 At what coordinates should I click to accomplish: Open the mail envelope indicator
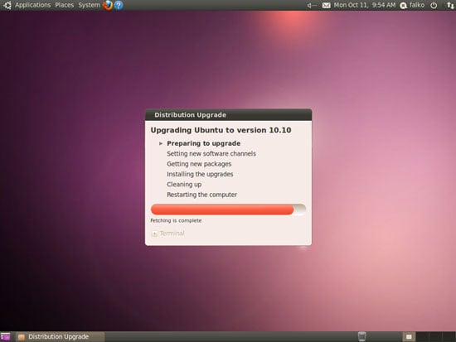click(327, 5)
